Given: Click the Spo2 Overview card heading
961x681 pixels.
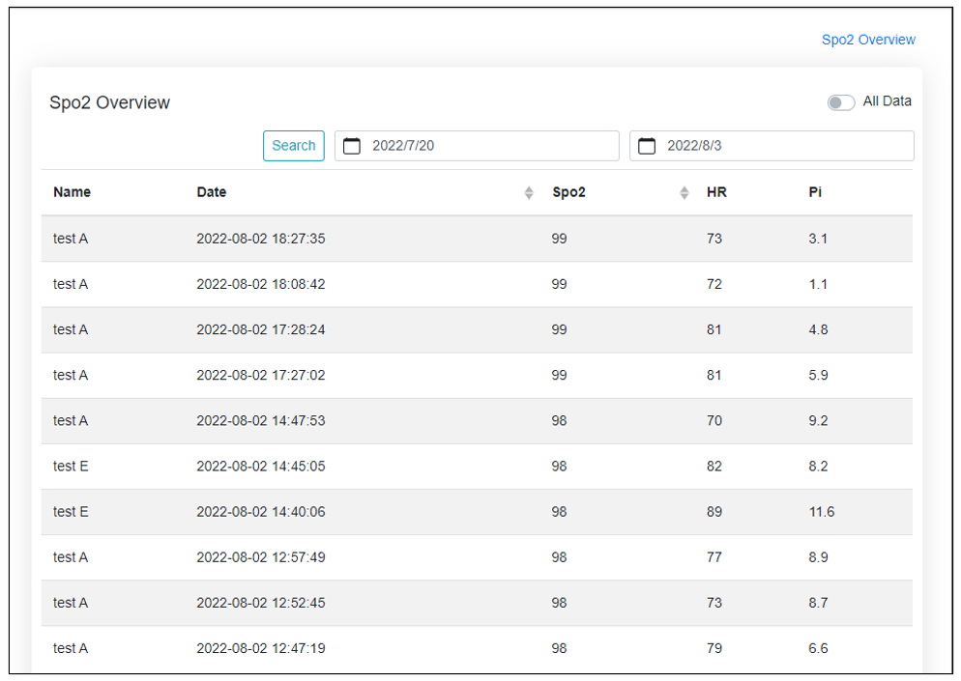Looking at the screenshot, I should coord(110,102).
